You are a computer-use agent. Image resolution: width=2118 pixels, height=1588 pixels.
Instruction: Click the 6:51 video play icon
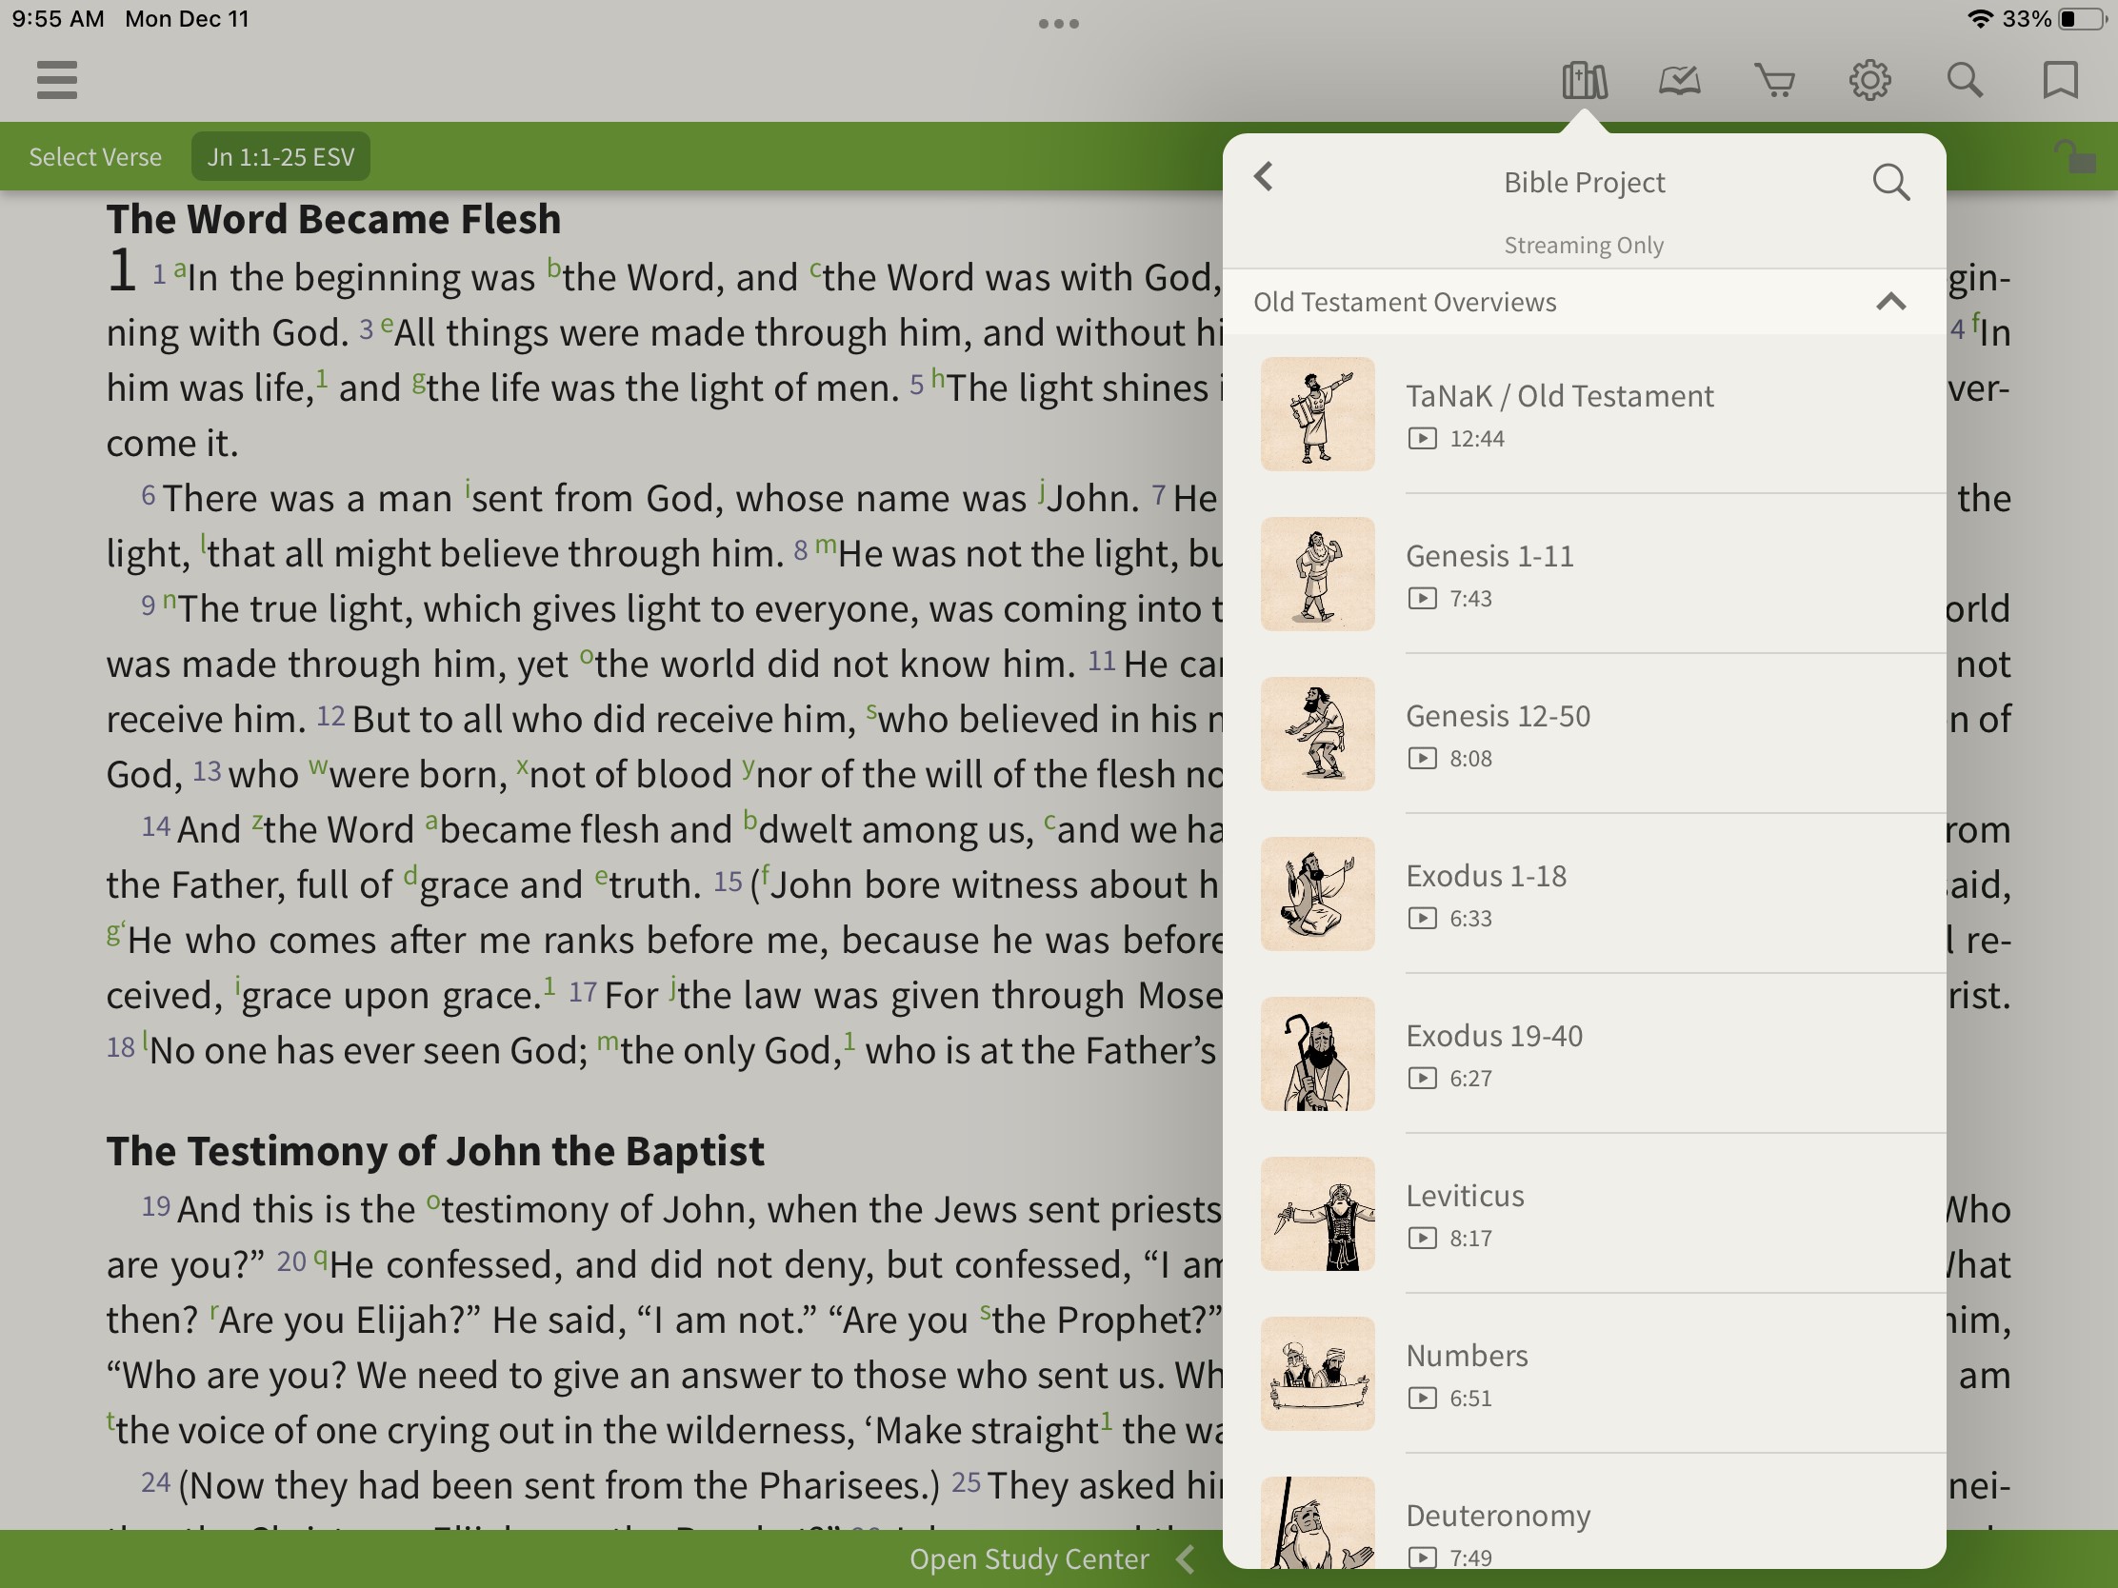tap(1422, 1398)
